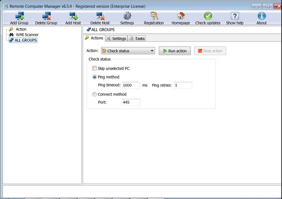Select the Connect method radio button
This screenshot has width=282, height=199.
tap(94, 94)
